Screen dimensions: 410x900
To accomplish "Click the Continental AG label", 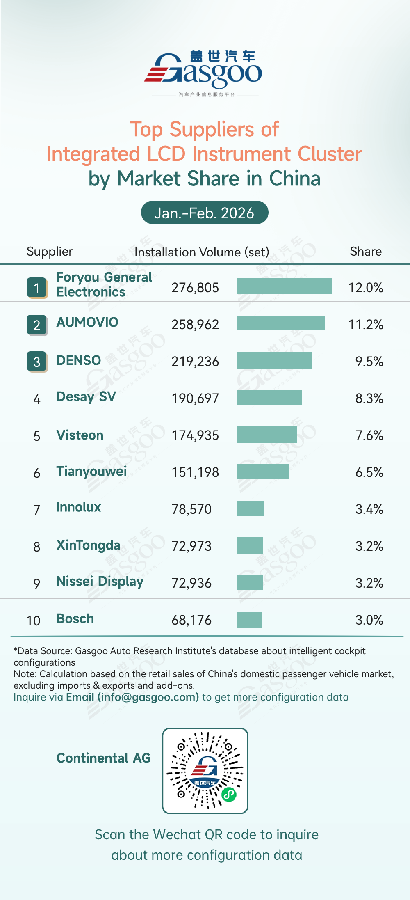I will click(x=103, y=758).
